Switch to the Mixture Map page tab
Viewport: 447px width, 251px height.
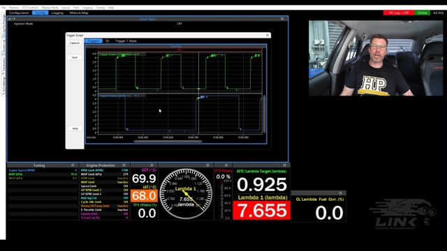click(x=79, y=13)
